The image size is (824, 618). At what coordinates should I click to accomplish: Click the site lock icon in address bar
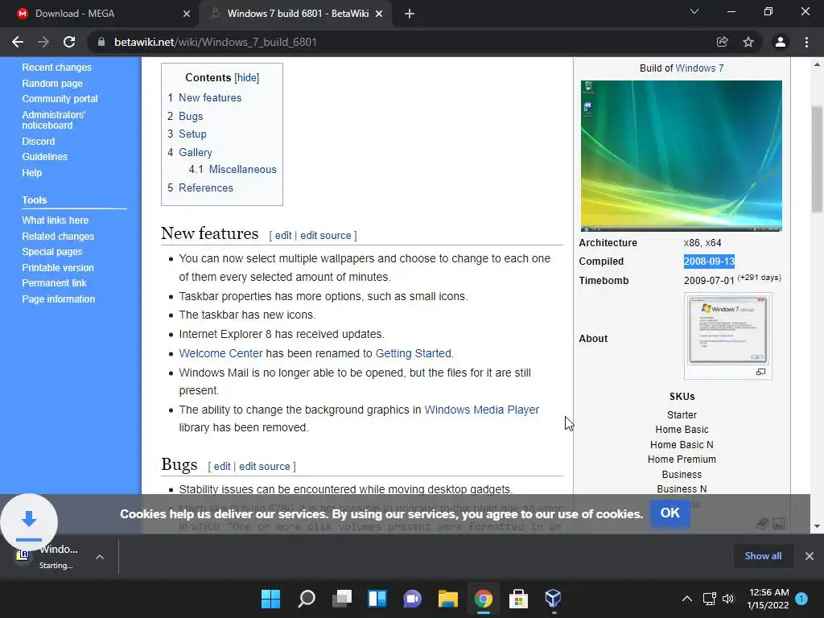pyautogui.click(x=101, y=42)
